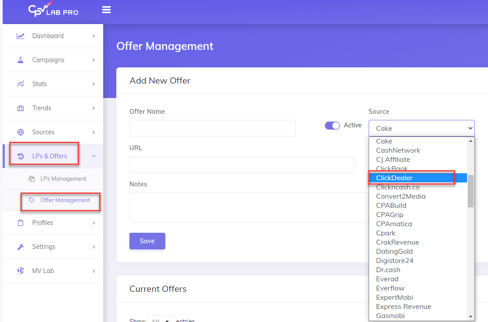The height and width of the screenshot is (322, 488).
Task: Click the Settings wrench icon
Action: (x=21, y=247)
